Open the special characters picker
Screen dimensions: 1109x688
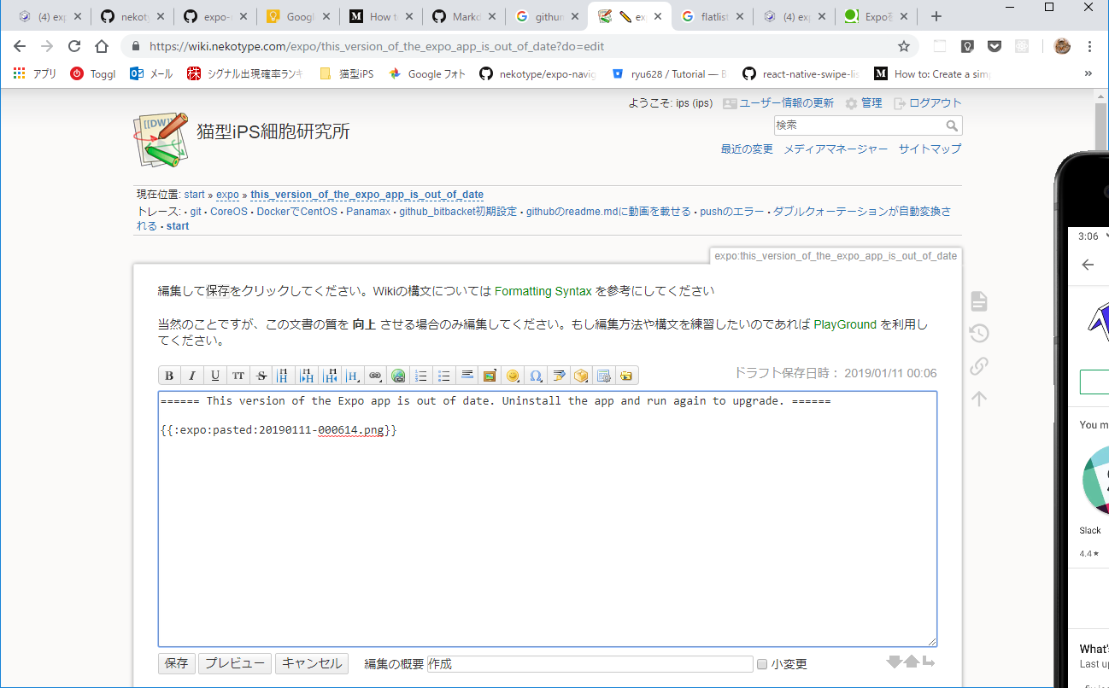click(x=536, y=375)
